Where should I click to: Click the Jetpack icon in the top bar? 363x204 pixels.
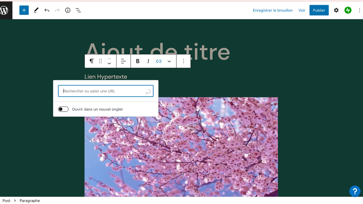[x=348, y=10]
